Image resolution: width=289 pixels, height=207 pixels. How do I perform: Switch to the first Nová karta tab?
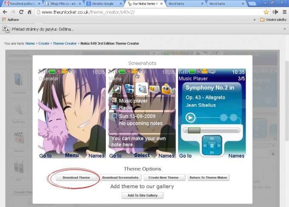(186, 3)
